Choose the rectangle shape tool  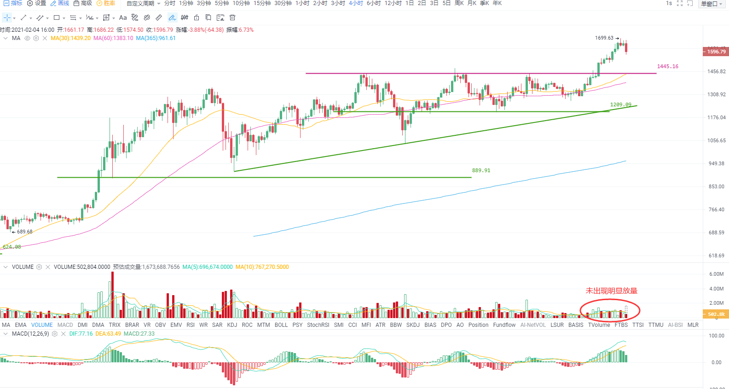coord(57,18)
